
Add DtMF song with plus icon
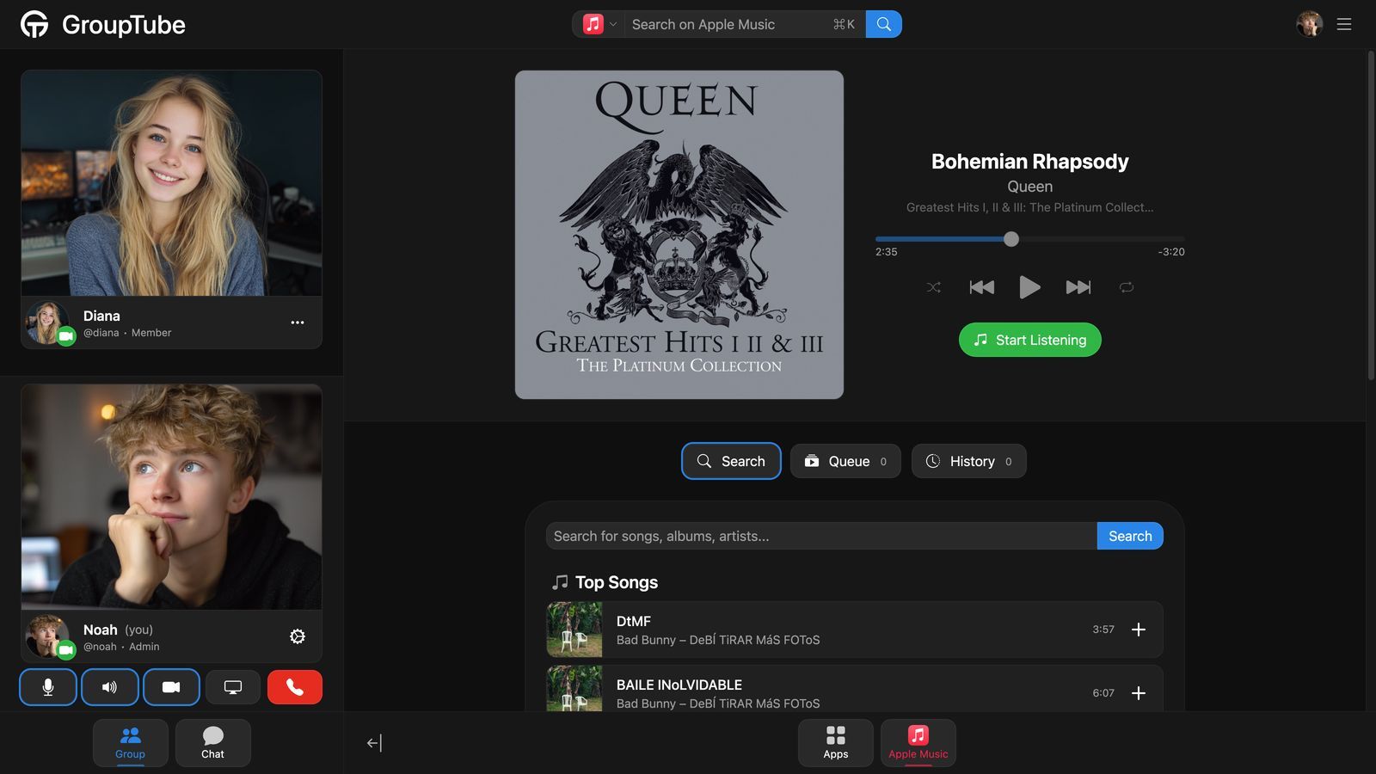1138,630
